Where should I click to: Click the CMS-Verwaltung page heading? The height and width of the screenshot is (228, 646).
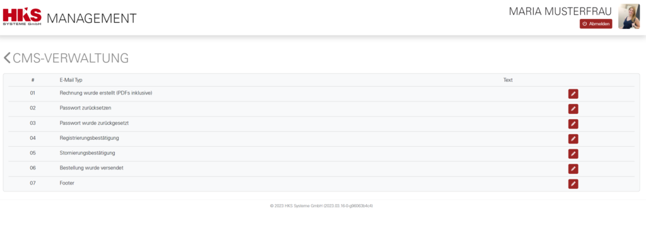pos(71,59)
